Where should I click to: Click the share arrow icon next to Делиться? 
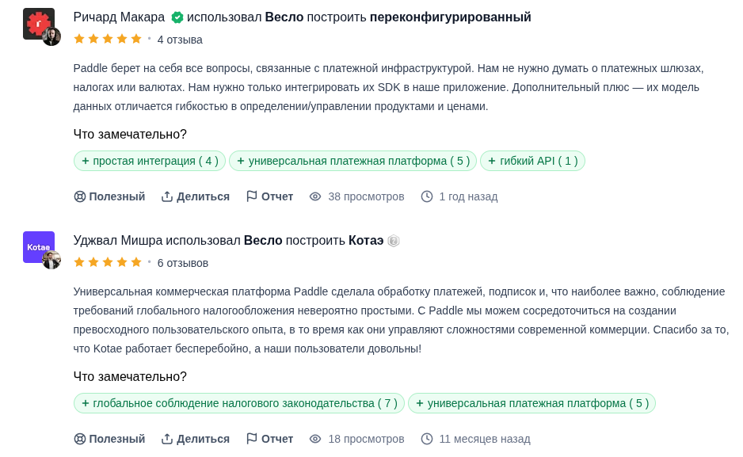click(x=167, y=196)
